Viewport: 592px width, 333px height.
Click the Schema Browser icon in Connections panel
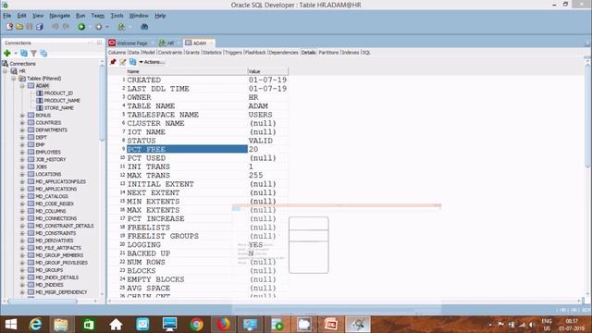tap(43, 54)
